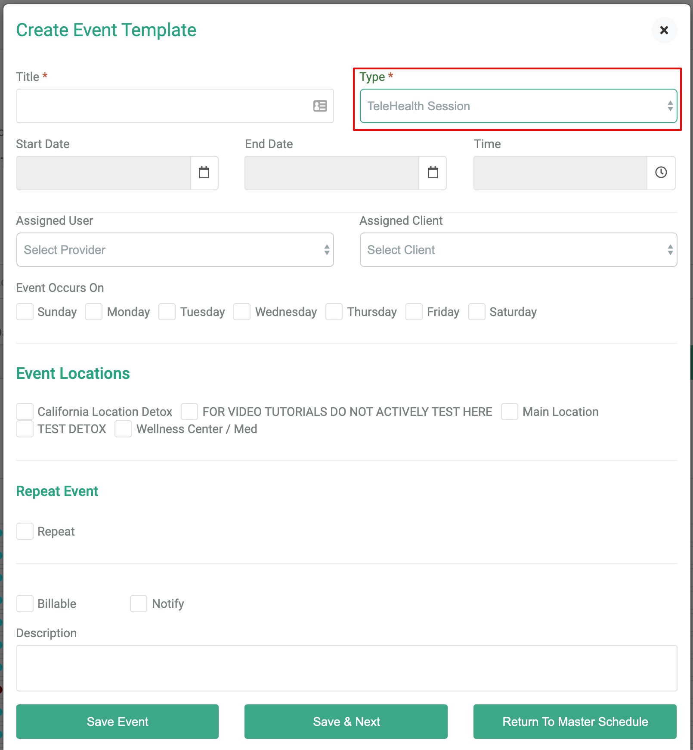Select the Main Location checkbox
Screen dimensions: 693x750
[510, 412]
